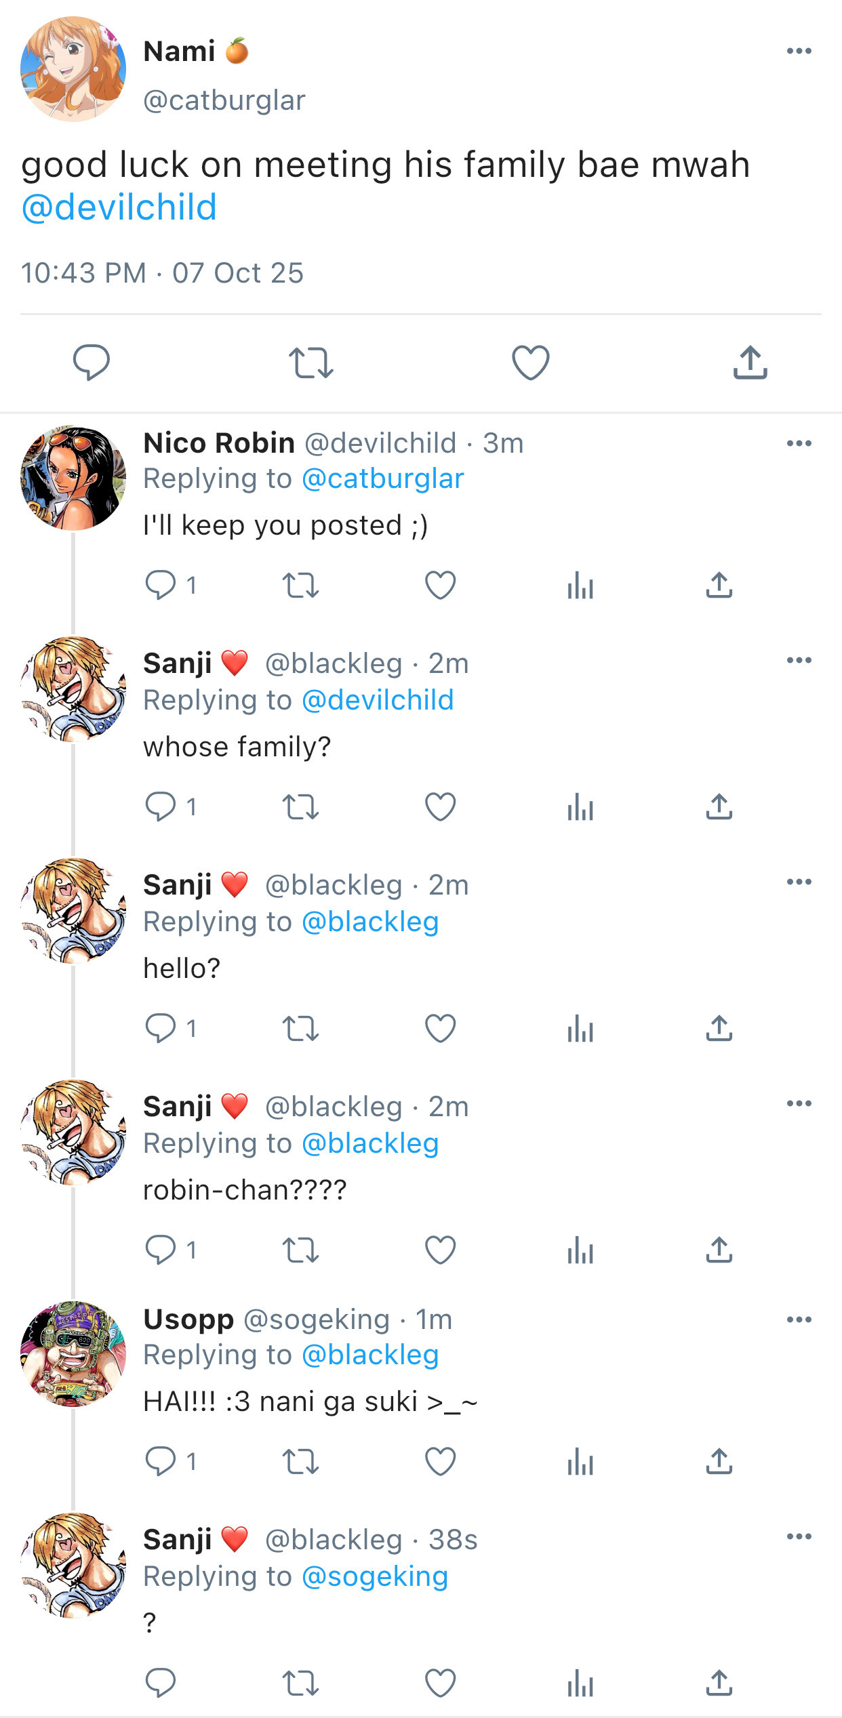The image size is (842, 1718).
Task: Share Nami's main tweet
Action: (750, 362)
